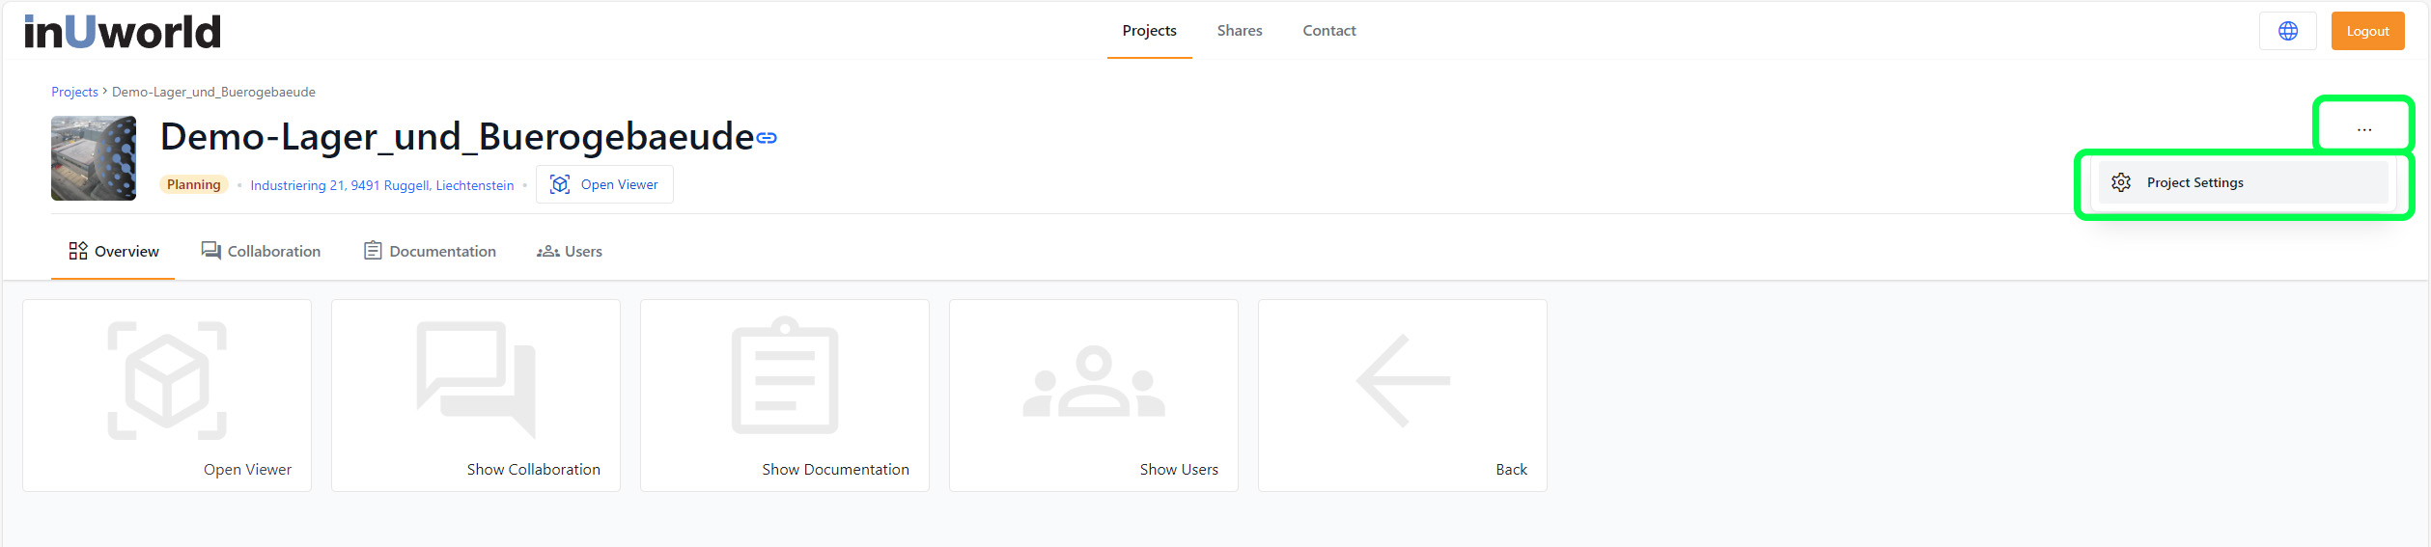Viewport: 2431px width, 547px height.
Task: Switch to the Collaboration tab
Action: 261,251
